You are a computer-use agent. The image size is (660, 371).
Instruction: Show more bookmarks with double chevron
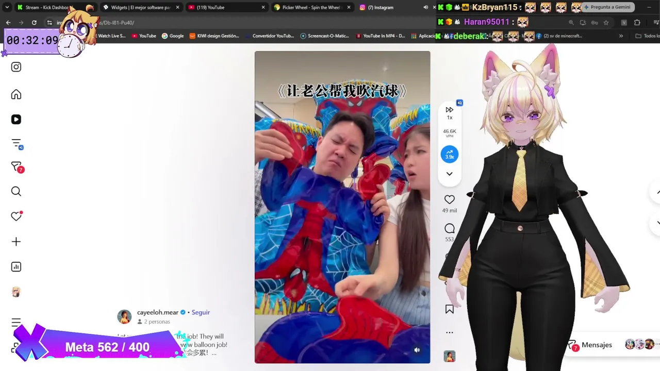point(621,36)
